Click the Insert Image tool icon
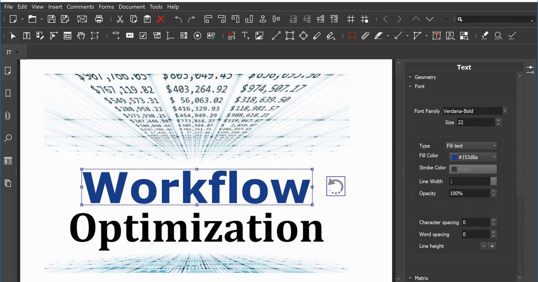Image resolution: width=538 pixels, height=282 pixels. click(x=259, y=36)
